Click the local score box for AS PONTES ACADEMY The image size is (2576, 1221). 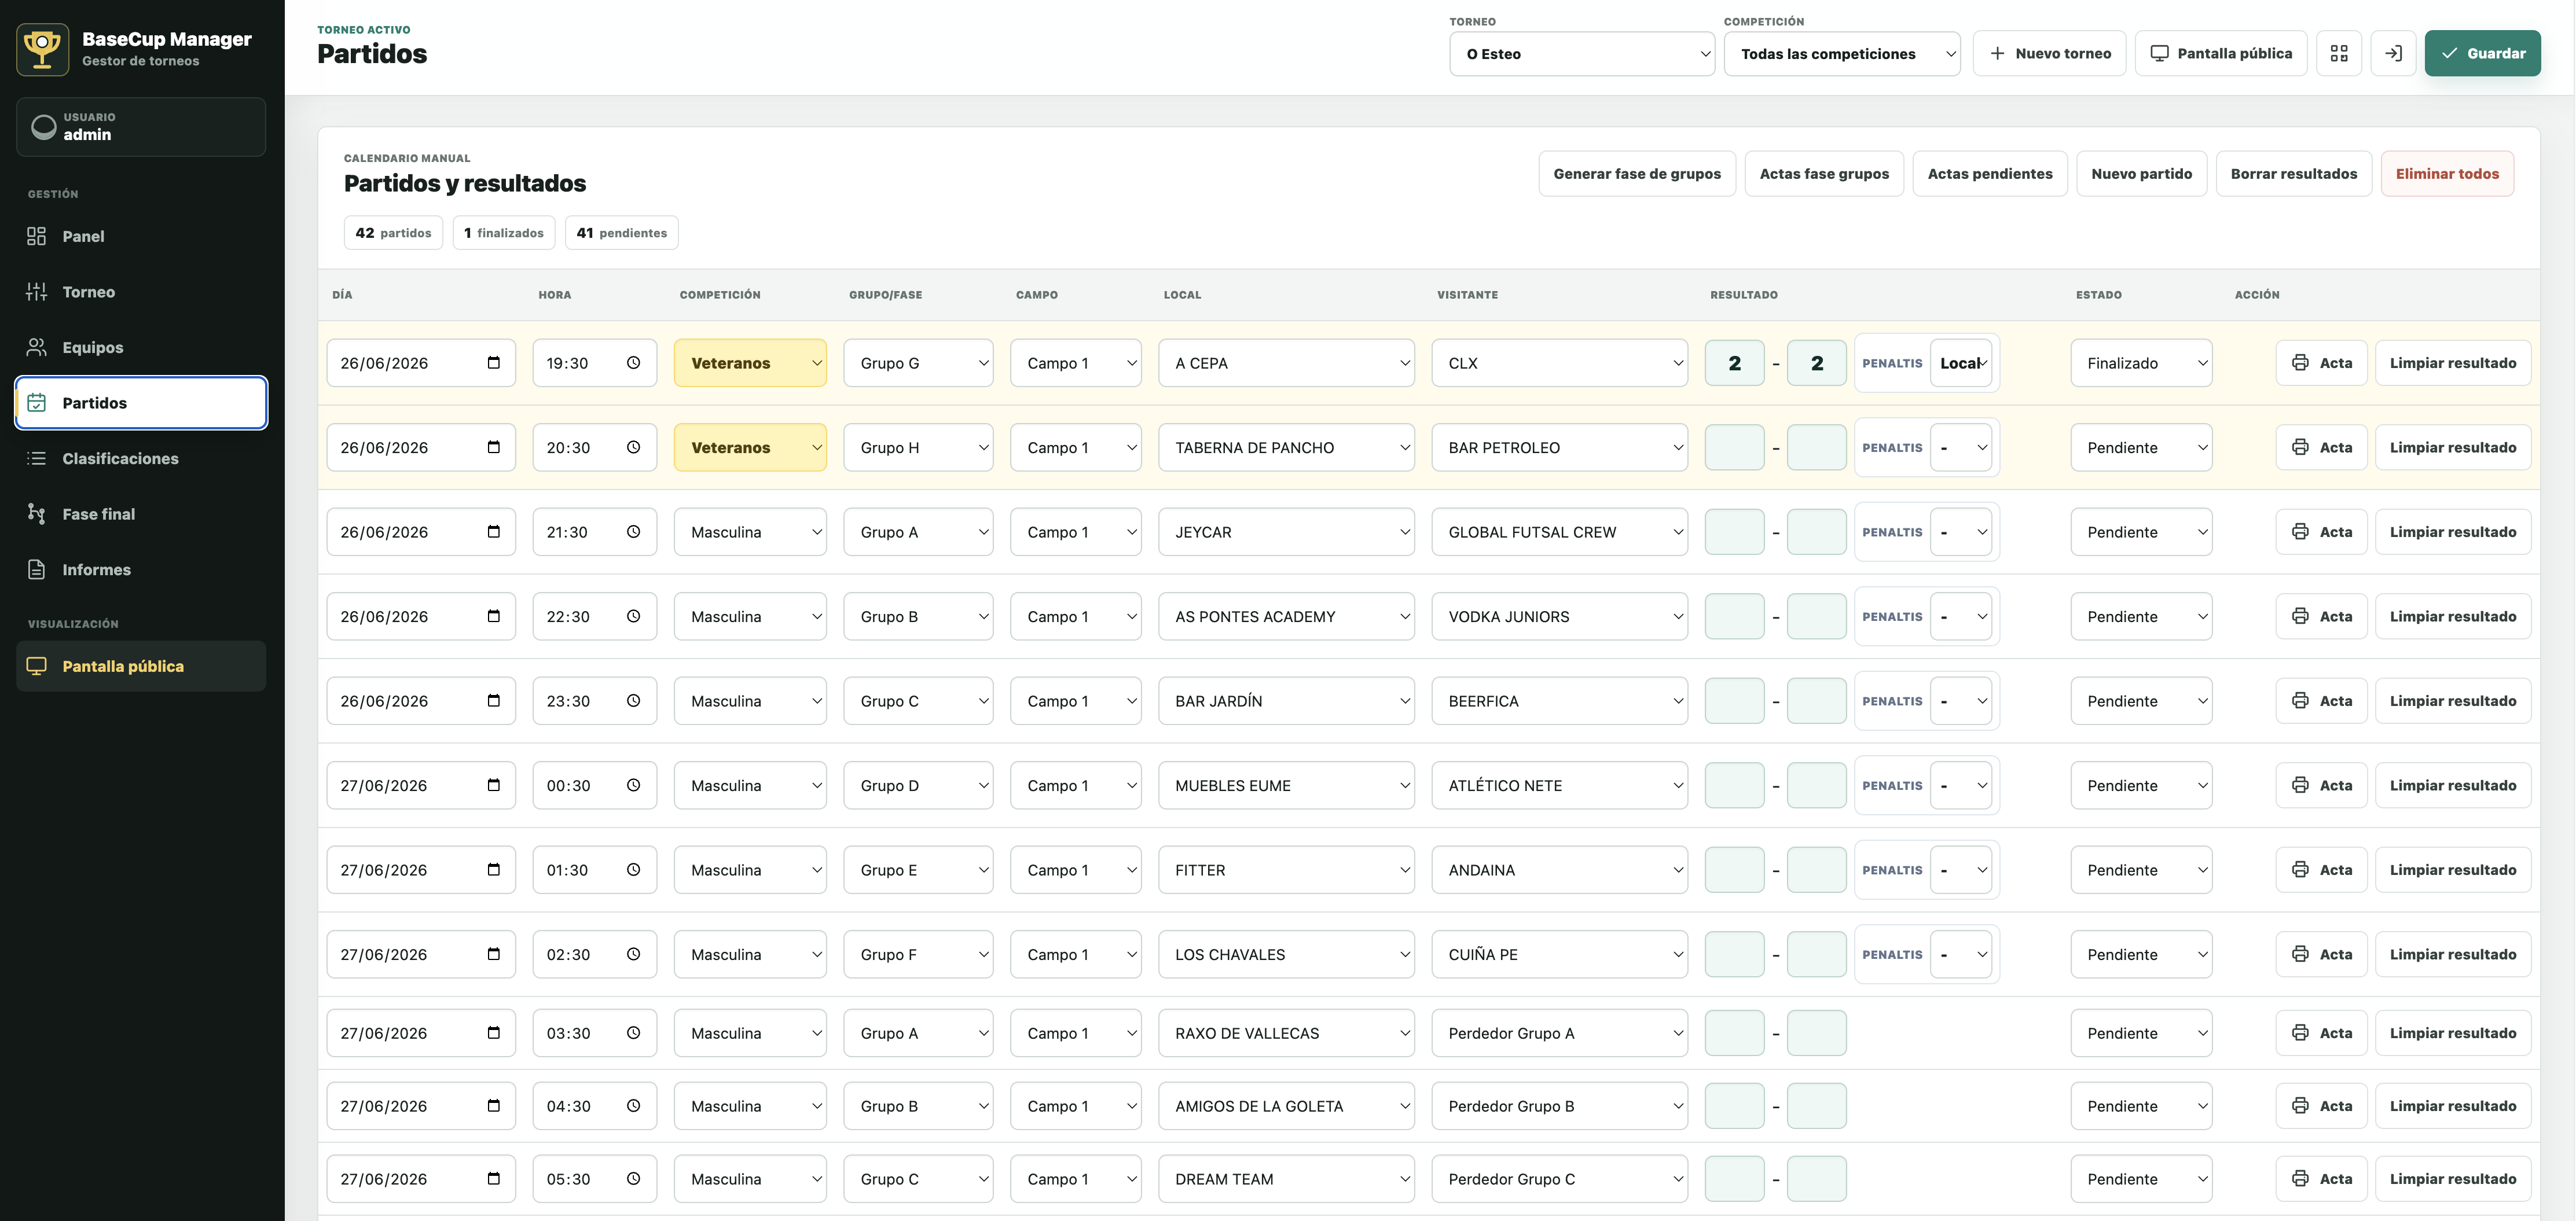click(1734, 617)
